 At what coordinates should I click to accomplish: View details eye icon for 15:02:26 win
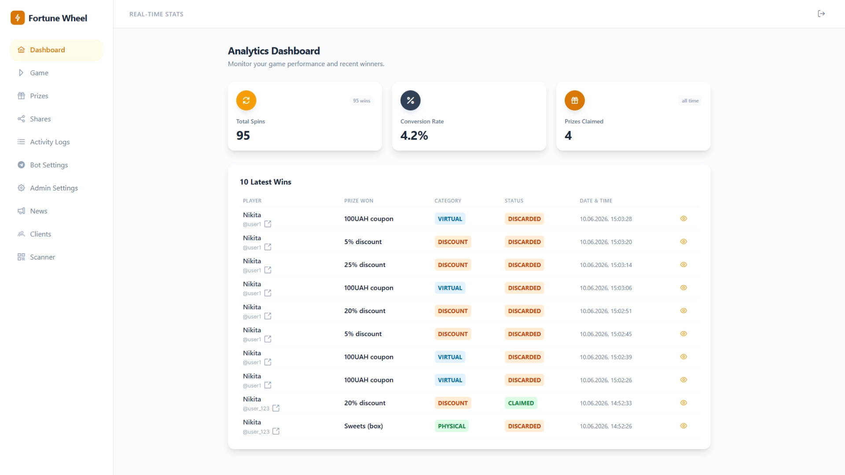(x=683, y=380)
